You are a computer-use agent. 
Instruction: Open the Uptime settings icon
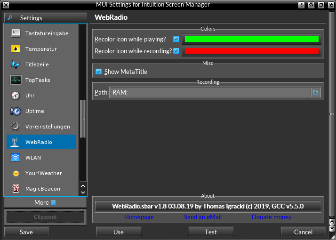[16, 111]
